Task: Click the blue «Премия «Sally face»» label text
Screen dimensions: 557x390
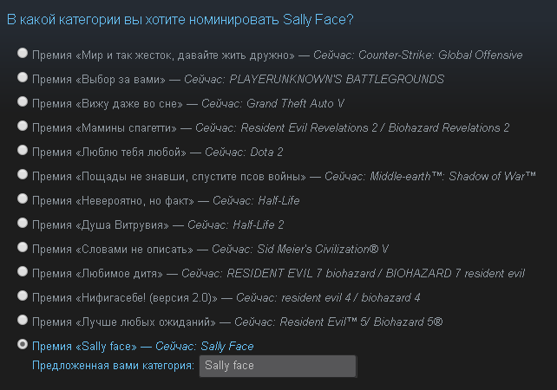Action: (84, 347)
